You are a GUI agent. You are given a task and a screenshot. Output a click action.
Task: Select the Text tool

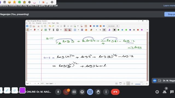pyautogui.click(x=49, y=30)
